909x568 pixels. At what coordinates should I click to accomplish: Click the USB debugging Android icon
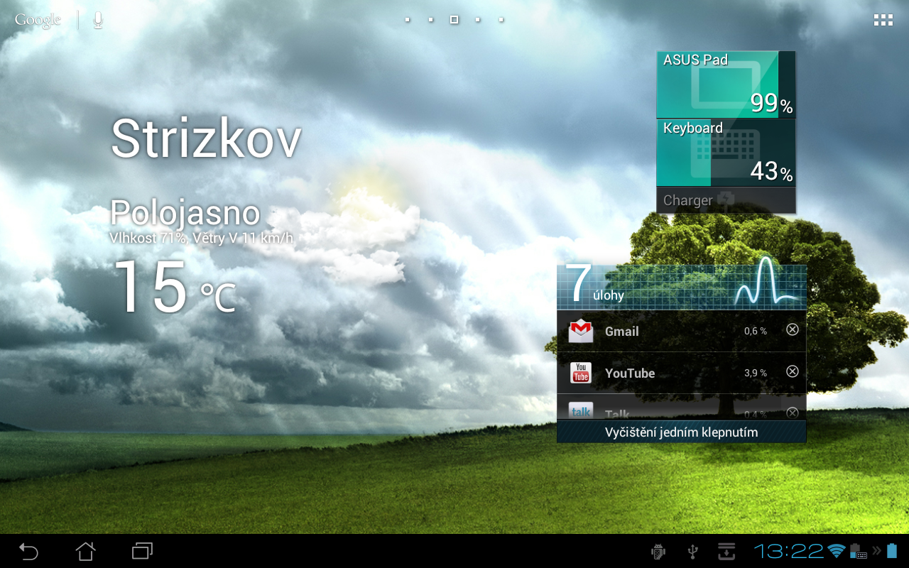click(x=658, y=551)
